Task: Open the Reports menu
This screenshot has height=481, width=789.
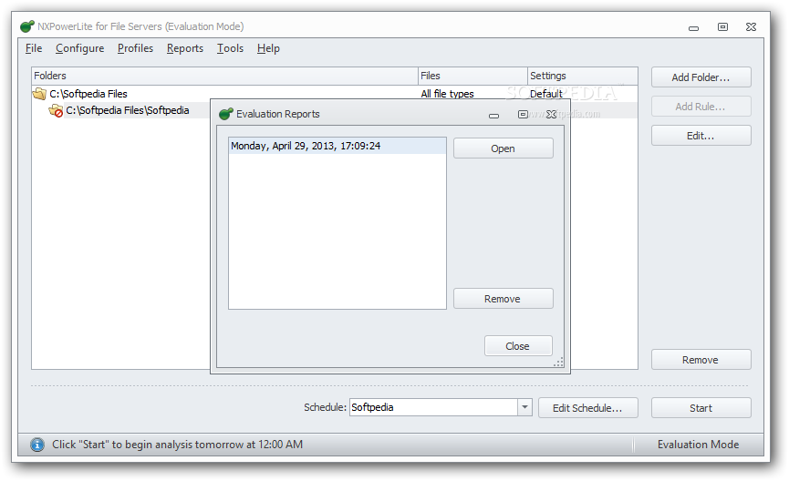Action: [185, 48]
